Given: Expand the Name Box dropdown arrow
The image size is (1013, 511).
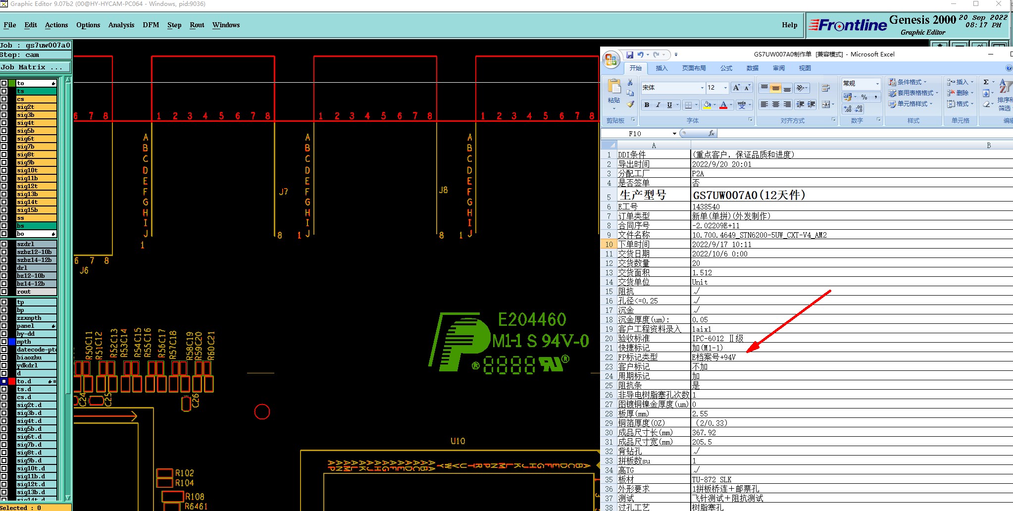Looking at the screenshot, I should [x=674, y=134].
